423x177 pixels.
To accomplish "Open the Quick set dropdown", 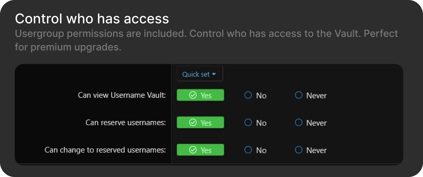I will pyautogui.click(x=200, y=74).
